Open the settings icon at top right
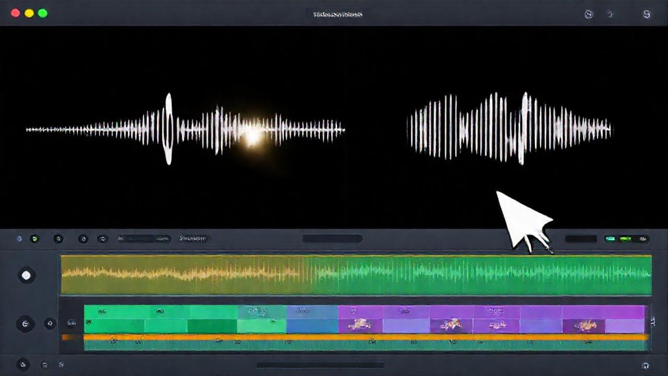The width and height of the screenshot is (668, 376). (x=589, y=15)
